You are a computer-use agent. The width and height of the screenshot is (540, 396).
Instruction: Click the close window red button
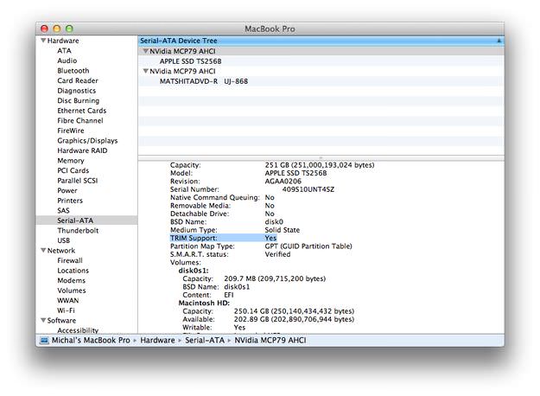click(x=44, y=29)
